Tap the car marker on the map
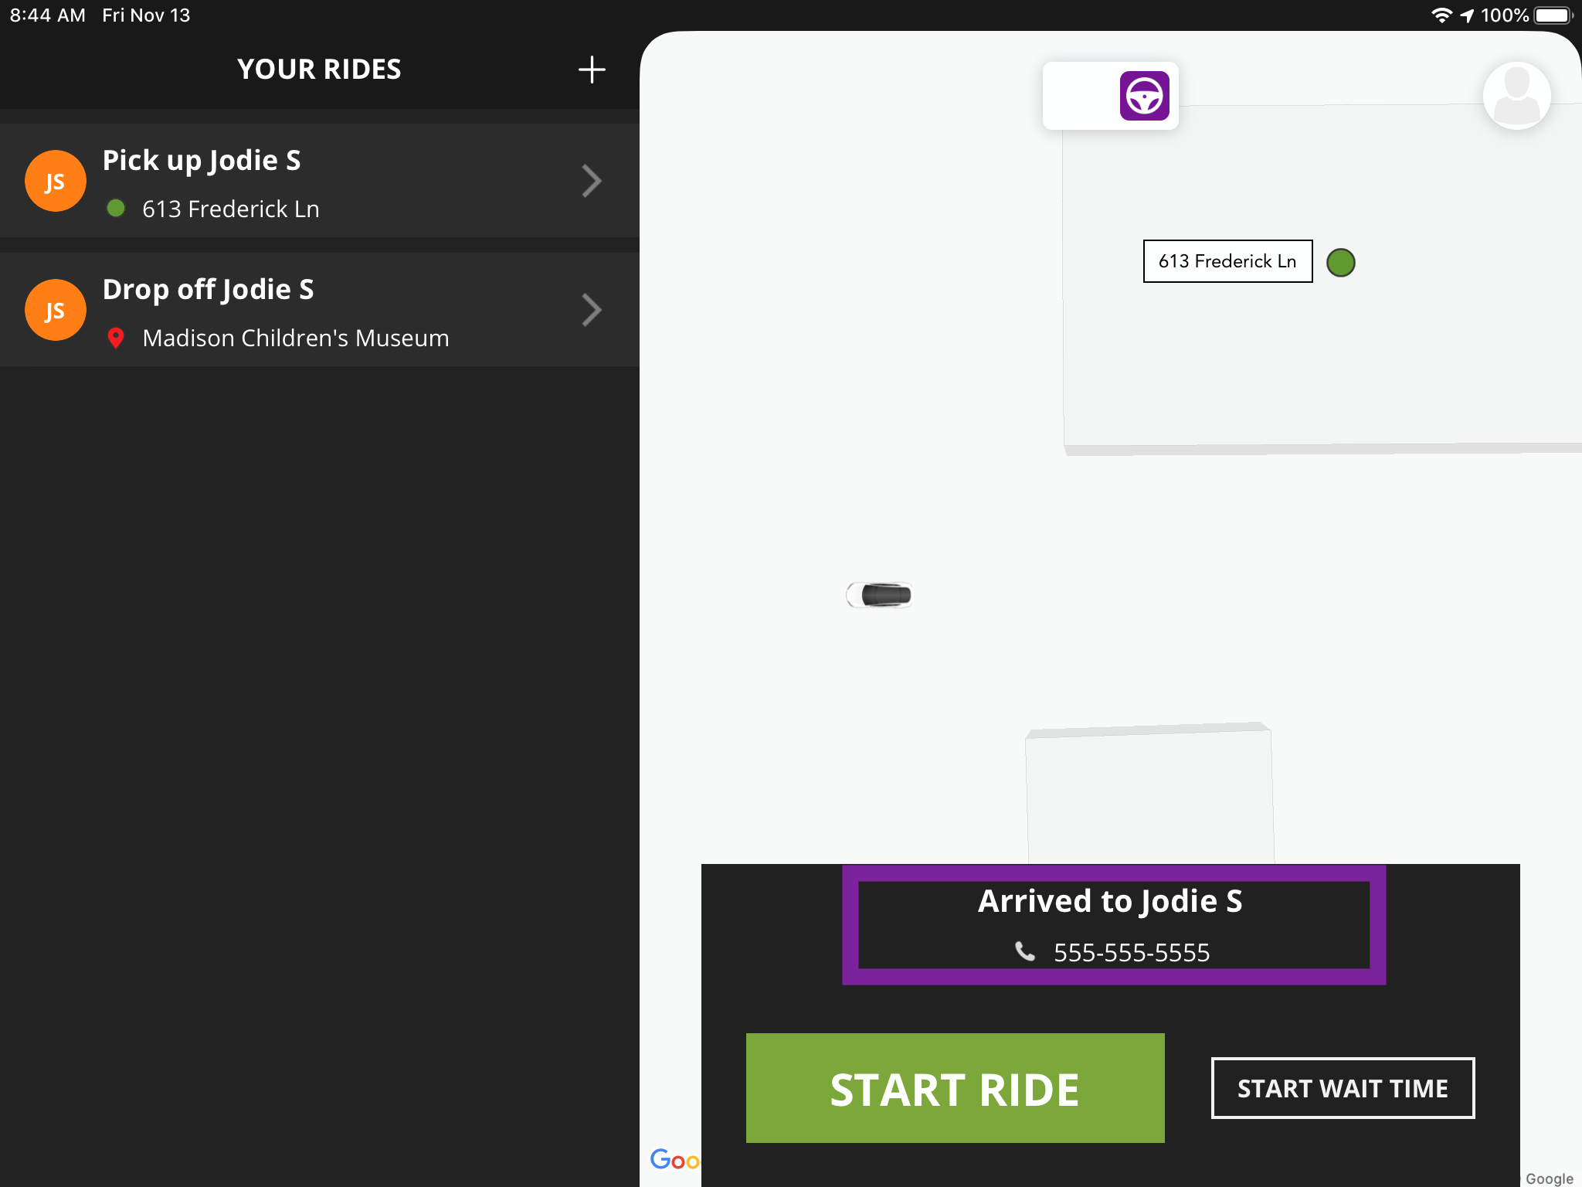The width and height of the screenshot is (1582, 1187). (880, 595)
